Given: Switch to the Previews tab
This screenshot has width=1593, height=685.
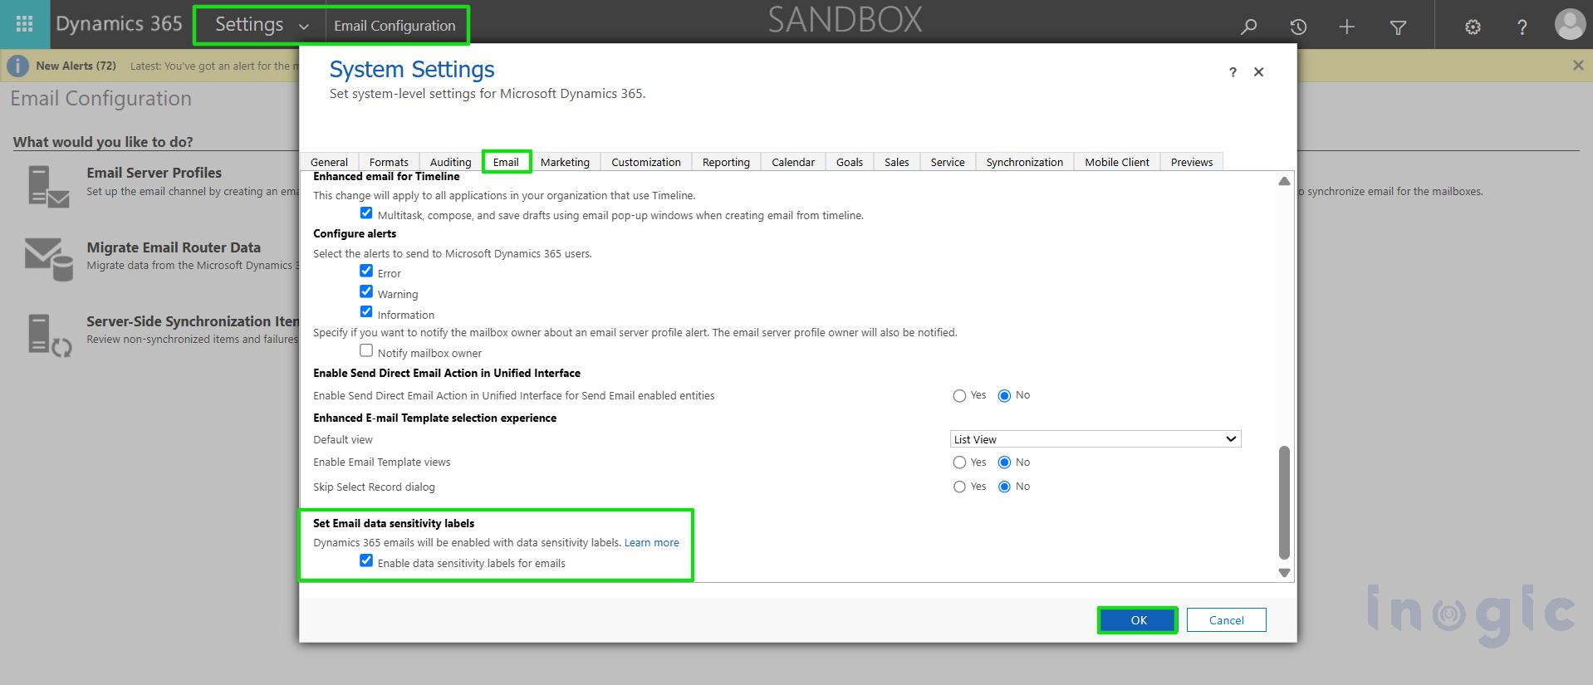Looking at the screenshot, I should (x=1192, y=162).
